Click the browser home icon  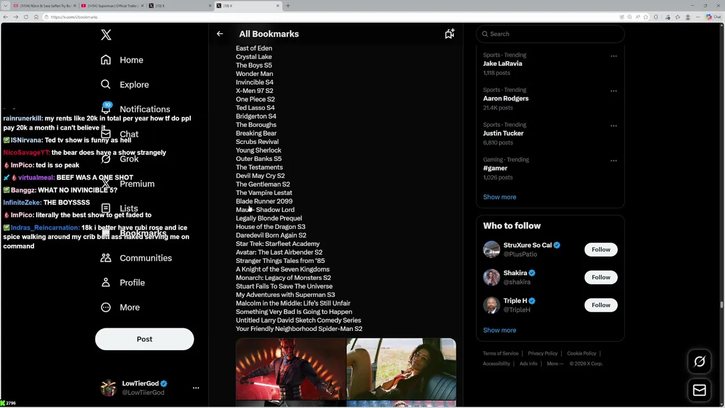point(36,17)
